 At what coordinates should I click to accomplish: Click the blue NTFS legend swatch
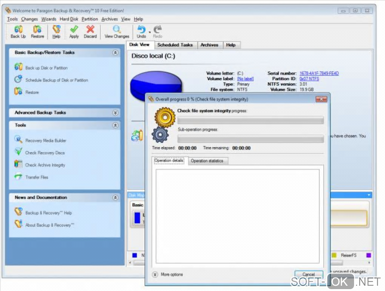[134, 256]
